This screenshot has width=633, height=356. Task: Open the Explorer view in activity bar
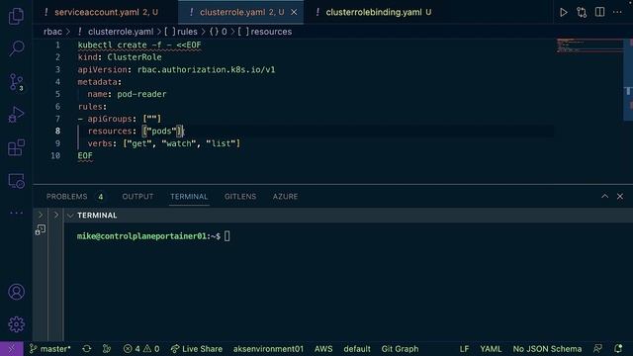pyautogui.click(x=16, y=16)
